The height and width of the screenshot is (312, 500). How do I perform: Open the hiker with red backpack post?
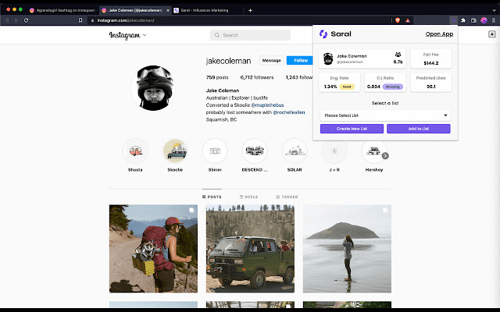point(153,249)
